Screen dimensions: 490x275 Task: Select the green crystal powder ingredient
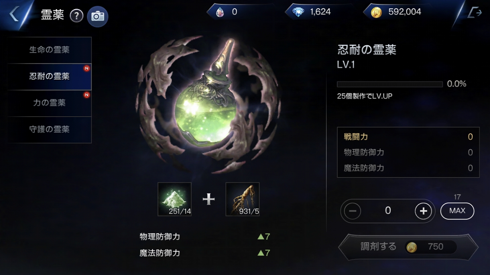tap(175, 199)
